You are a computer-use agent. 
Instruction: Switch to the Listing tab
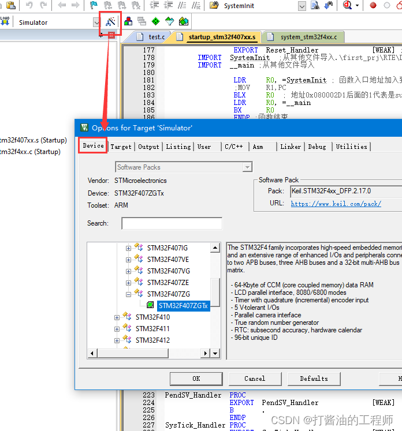[x=178, y=147]
